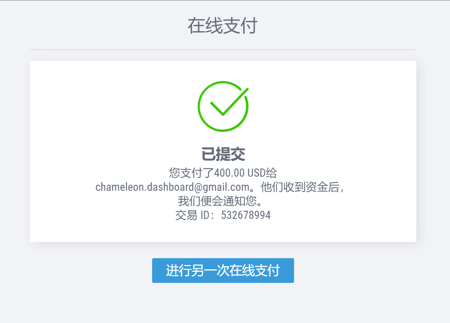The height and width of the screenshot is (323, 450).
Task: Click the 已提交 status heading
Action: (x=223, y=154)
